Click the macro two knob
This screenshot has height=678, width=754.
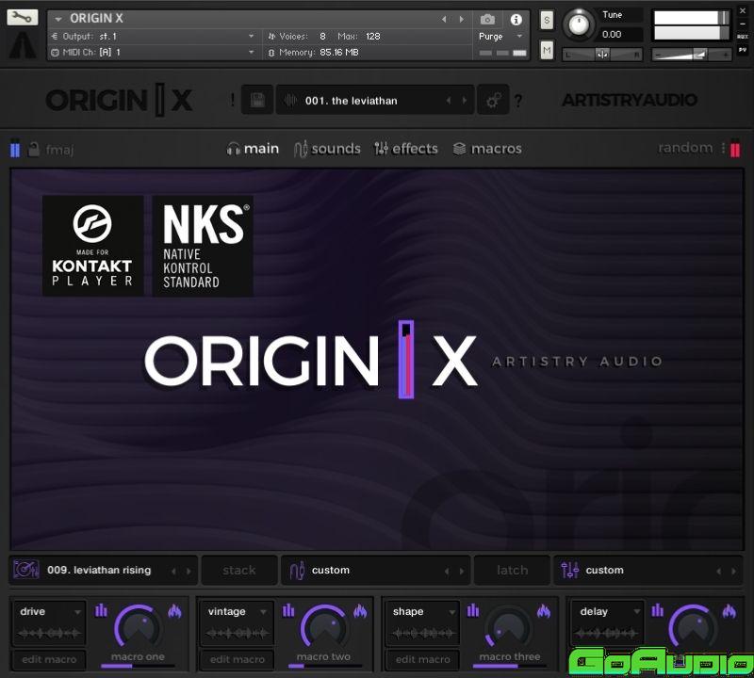pos(324,626)
